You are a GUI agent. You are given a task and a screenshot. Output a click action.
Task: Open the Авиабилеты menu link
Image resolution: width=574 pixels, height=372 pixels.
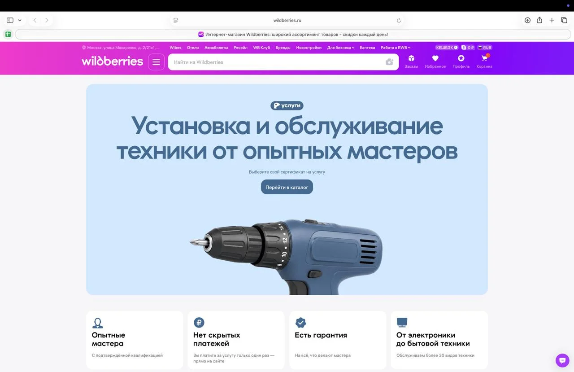pyautogui.click(x=216, y=48)
